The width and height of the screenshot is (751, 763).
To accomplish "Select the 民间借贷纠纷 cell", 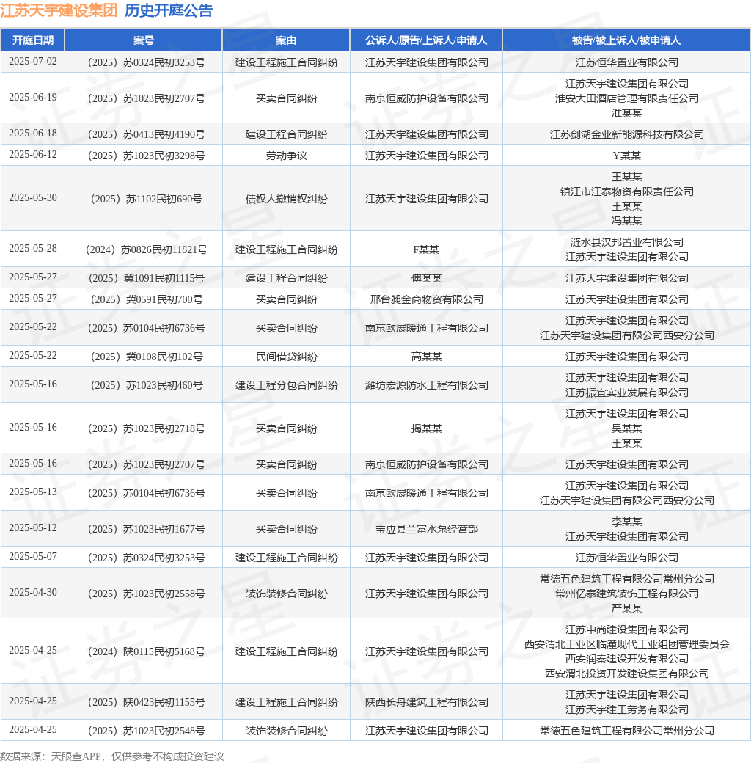I will pos(287,357).
